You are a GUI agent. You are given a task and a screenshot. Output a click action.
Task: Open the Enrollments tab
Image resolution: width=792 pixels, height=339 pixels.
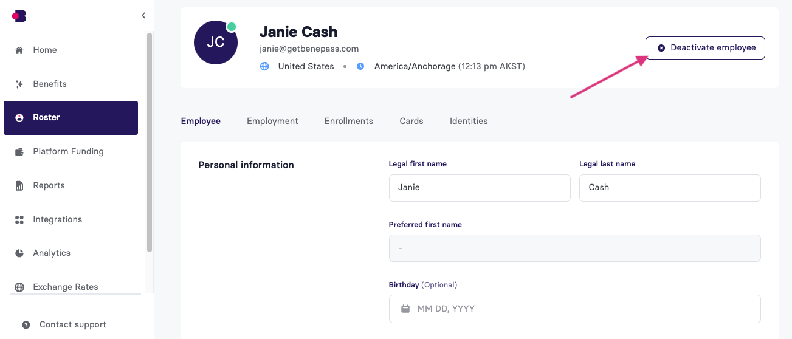pos(349,121)
